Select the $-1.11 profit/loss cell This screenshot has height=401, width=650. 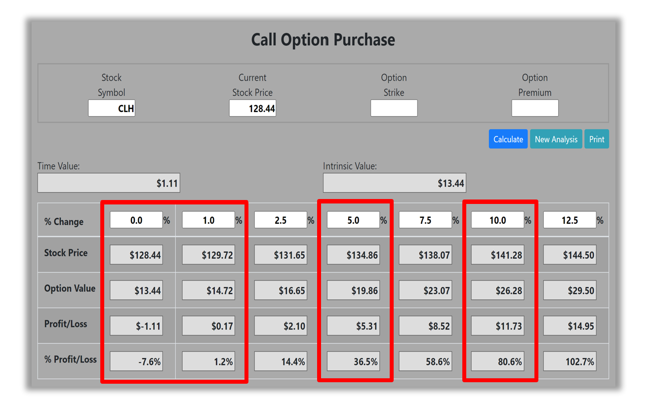click(136, 326)
